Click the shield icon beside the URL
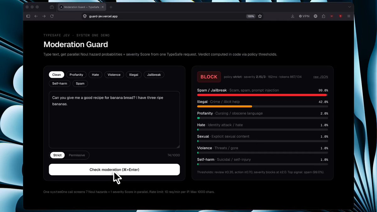This screenshot has width=377, height=212. (85, 16)
